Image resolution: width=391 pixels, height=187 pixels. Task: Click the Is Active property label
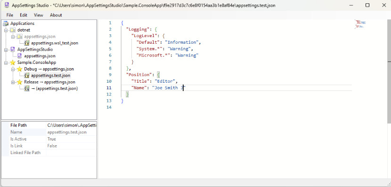point(18,139)
